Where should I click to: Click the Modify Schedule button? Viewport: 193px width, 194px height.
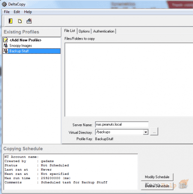157,177
